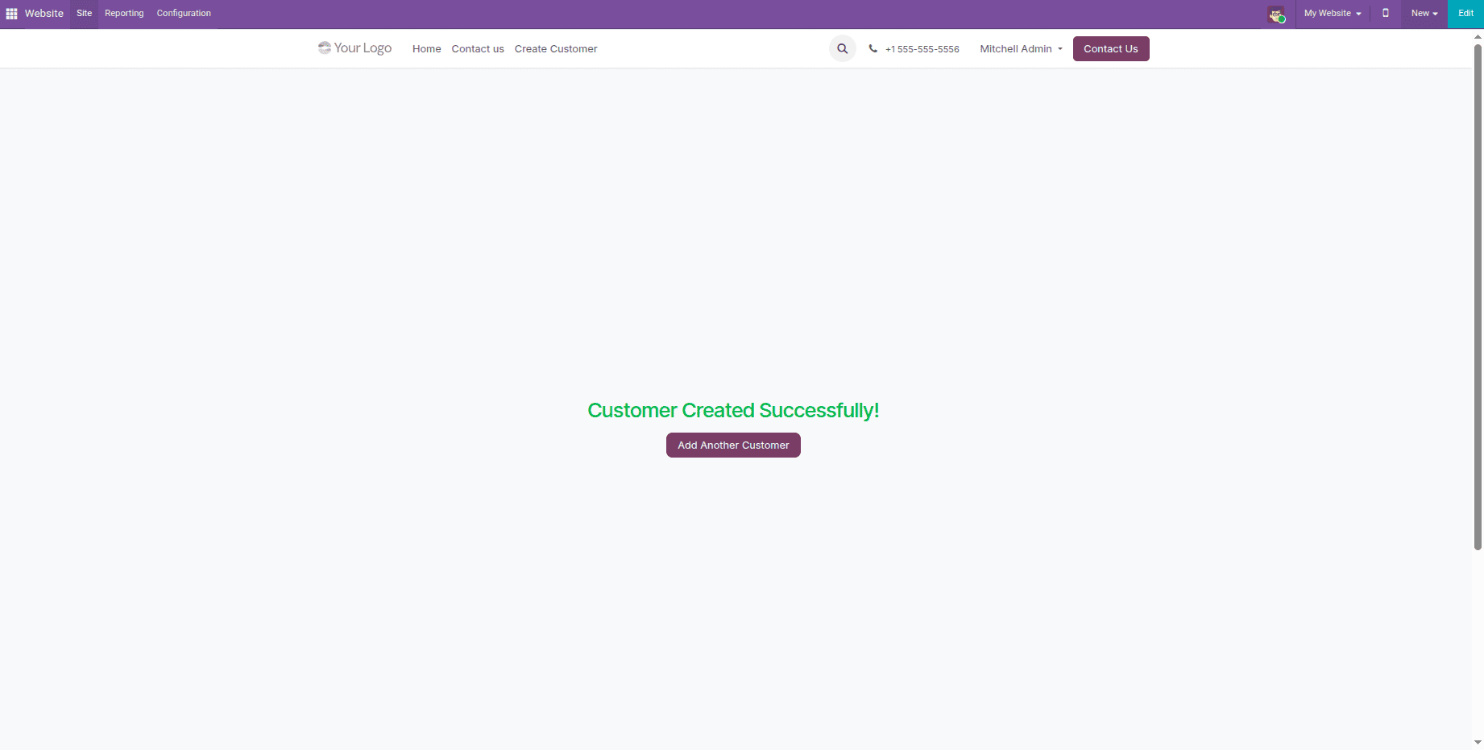Viewport: 1484px width, 750px height.
Task: Open the apps grid menu
Action: [x=11, y=13]
